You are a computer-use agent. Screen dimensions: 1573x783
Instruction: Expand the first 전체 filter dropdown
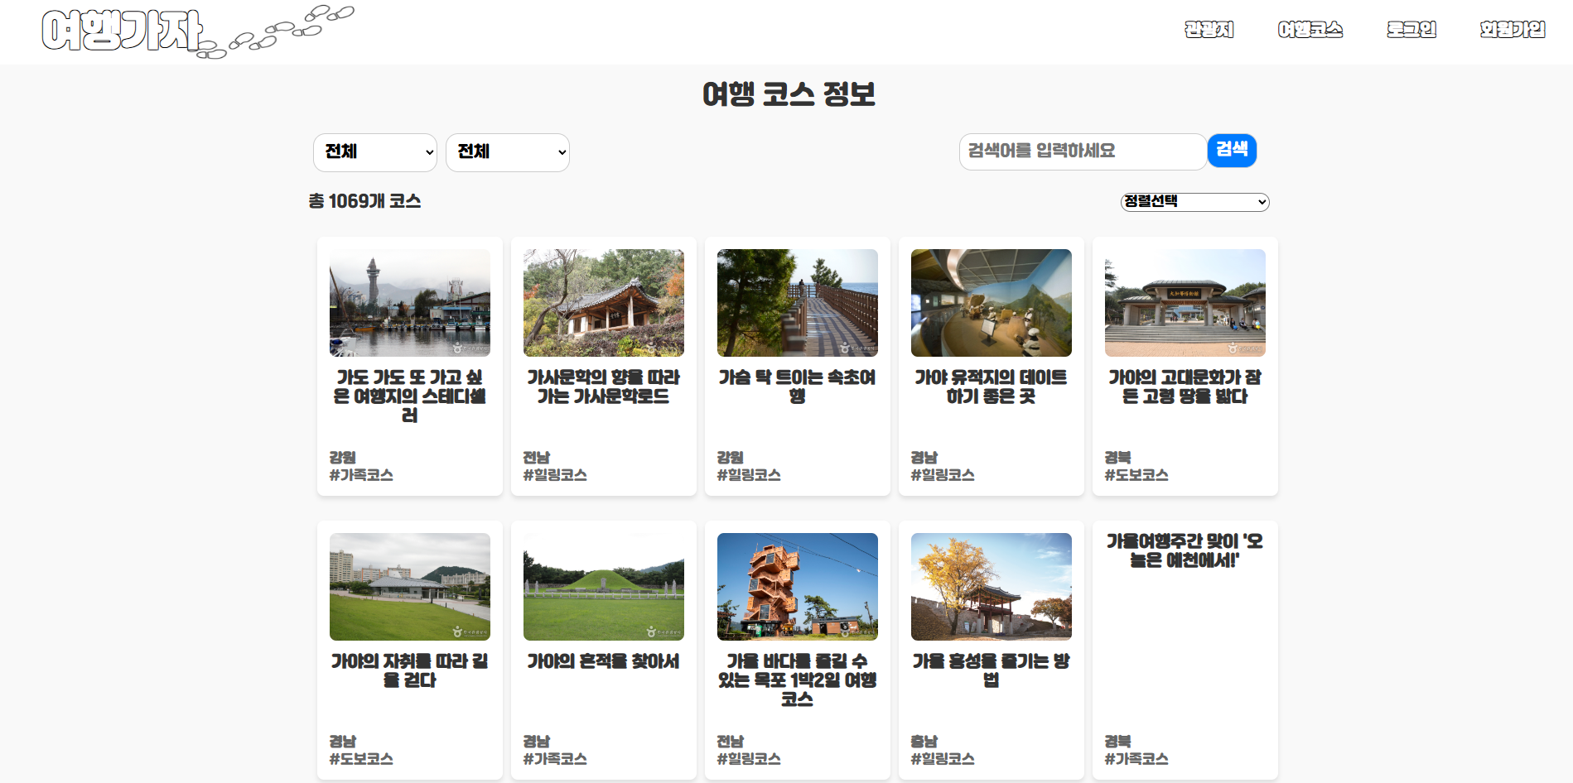tap(375, 152)
